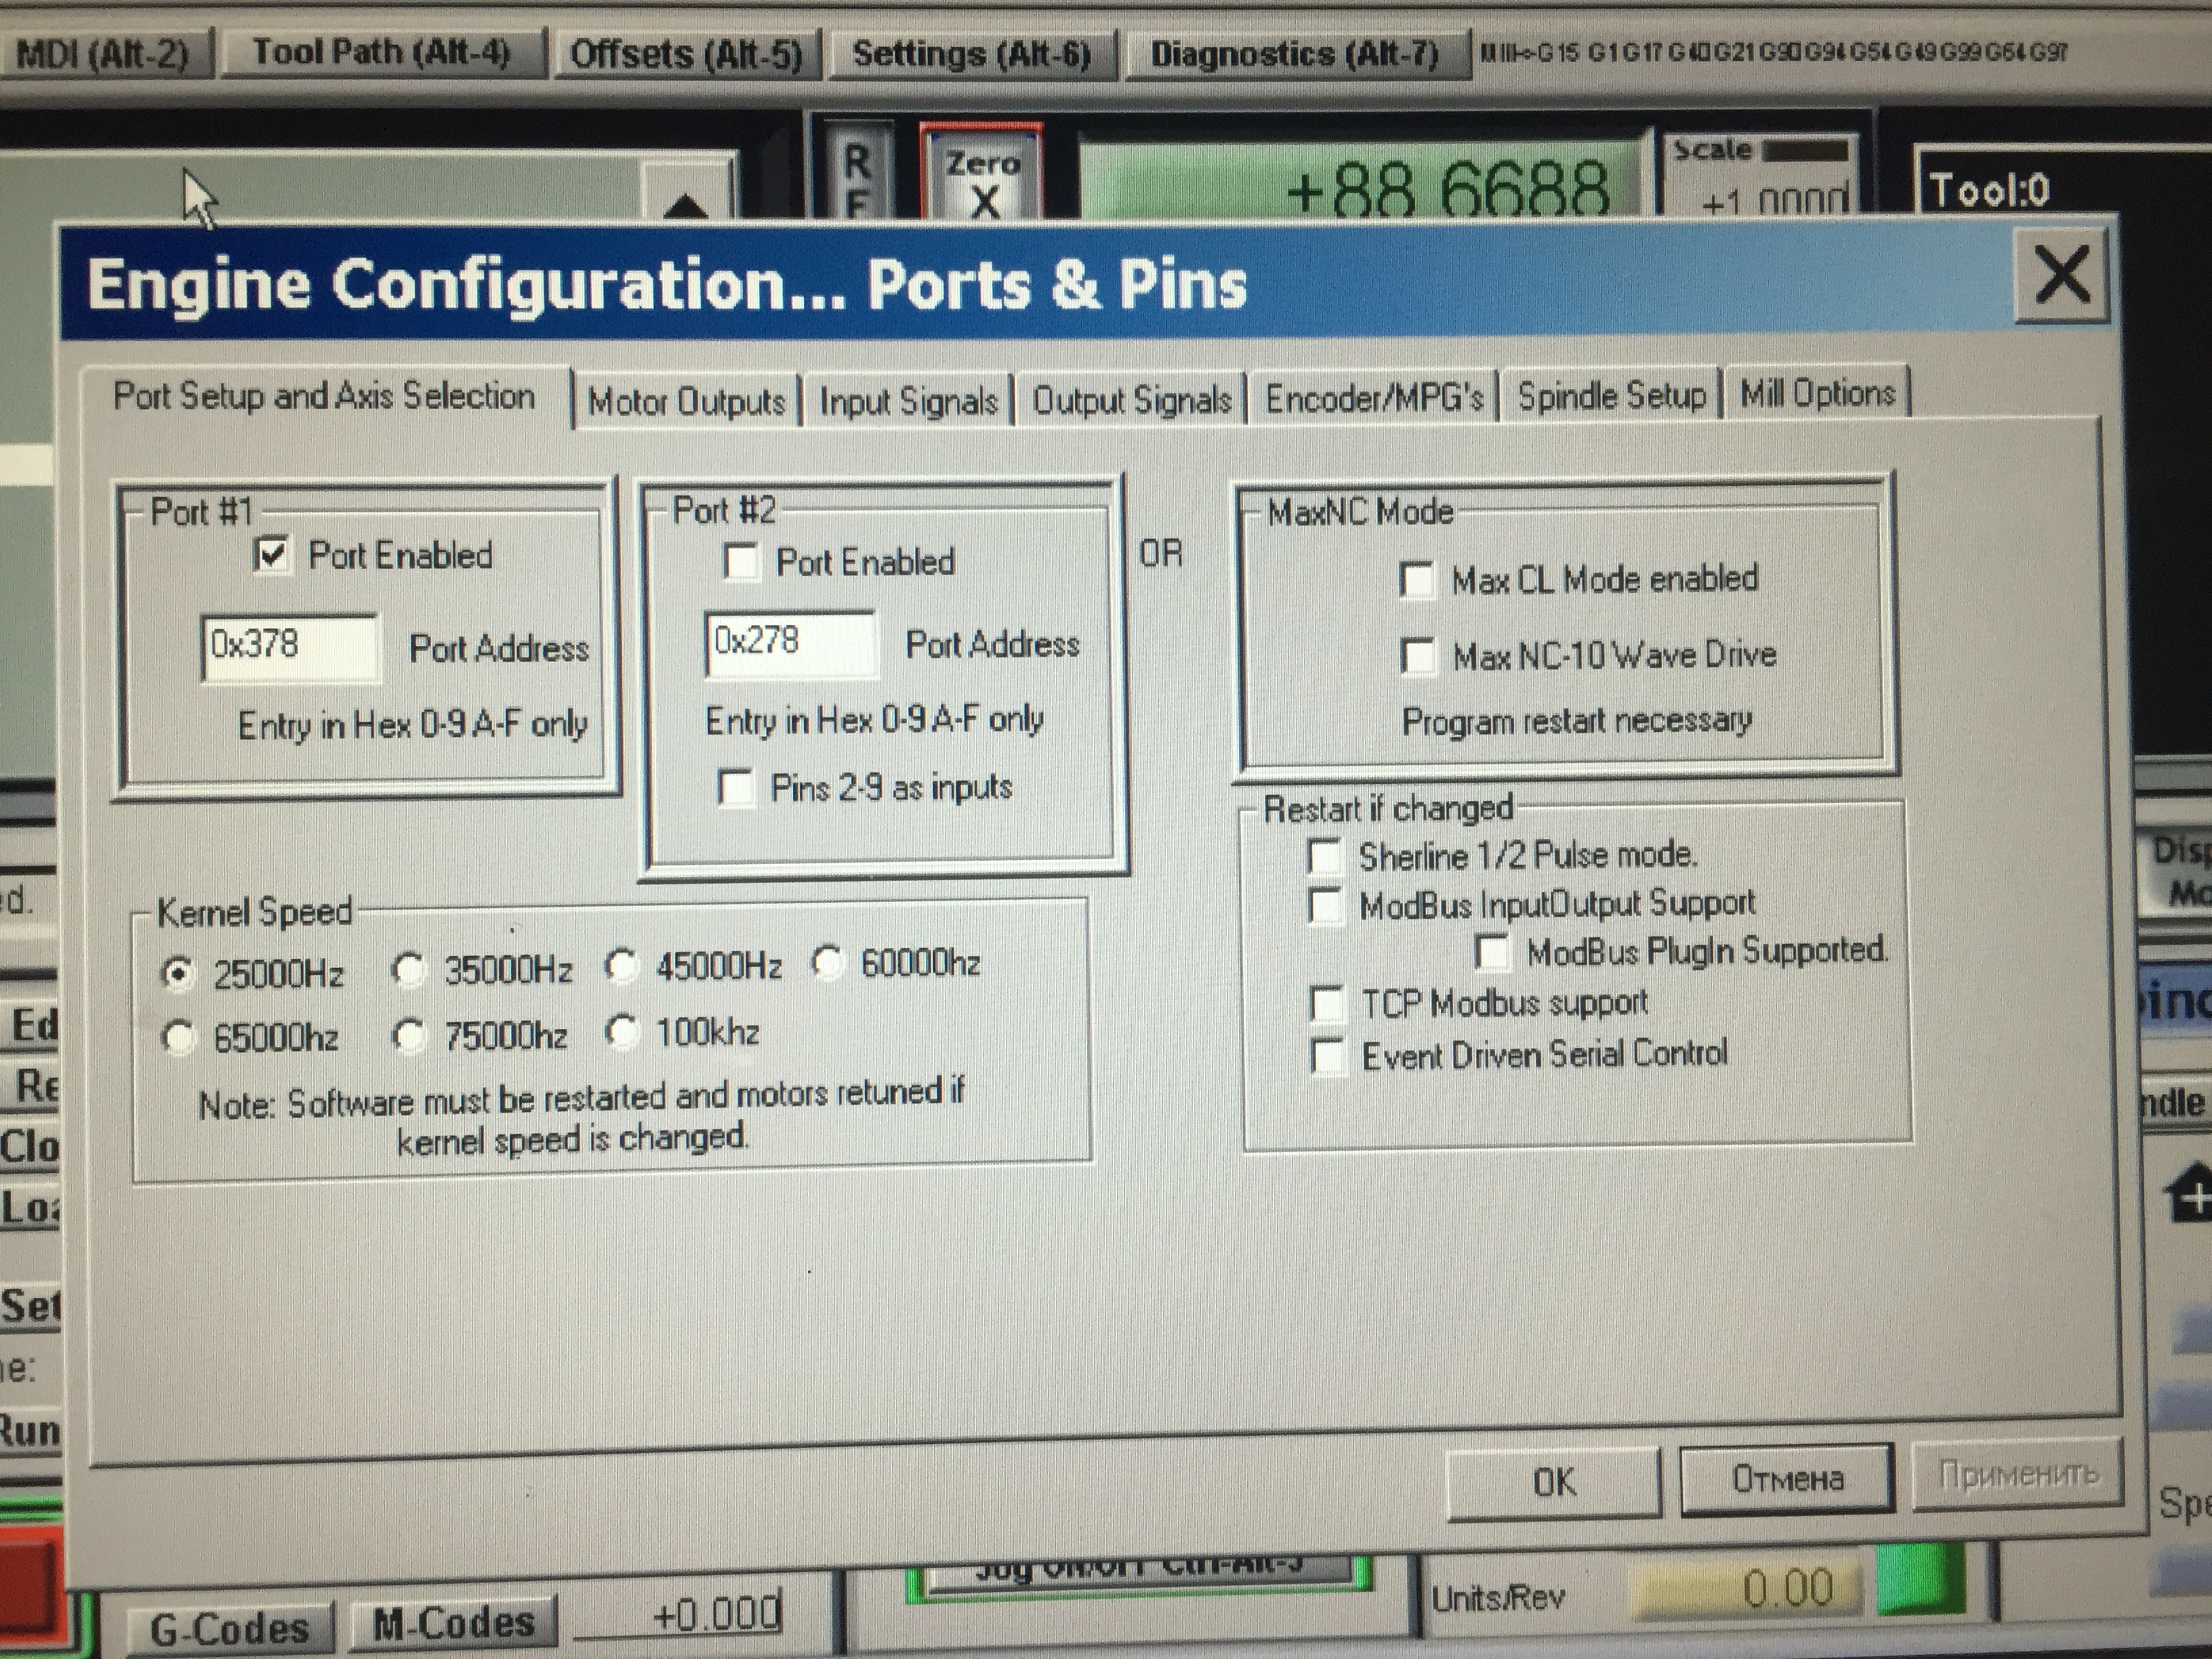Toggle Sherline 1/2 Pulse mode

pyautogui.click(x=1325, y=856)
